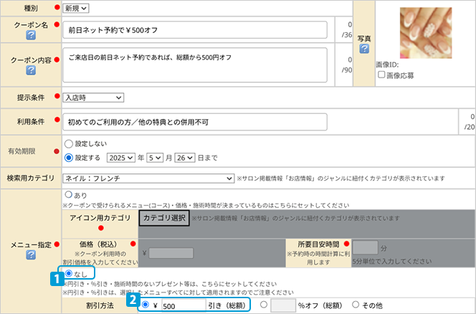This screenshot has width=476, height=314.
Task: Tick the 画像応募 checkbox
Action: 382,75
